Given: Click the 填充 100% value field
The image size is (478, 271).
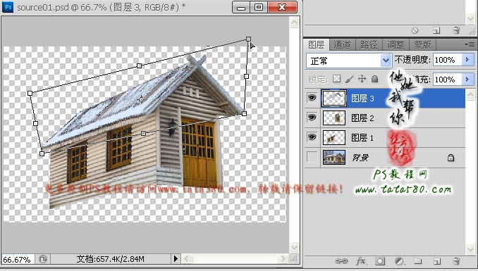Looking at the screenshot, I should [x=448, y=80].
